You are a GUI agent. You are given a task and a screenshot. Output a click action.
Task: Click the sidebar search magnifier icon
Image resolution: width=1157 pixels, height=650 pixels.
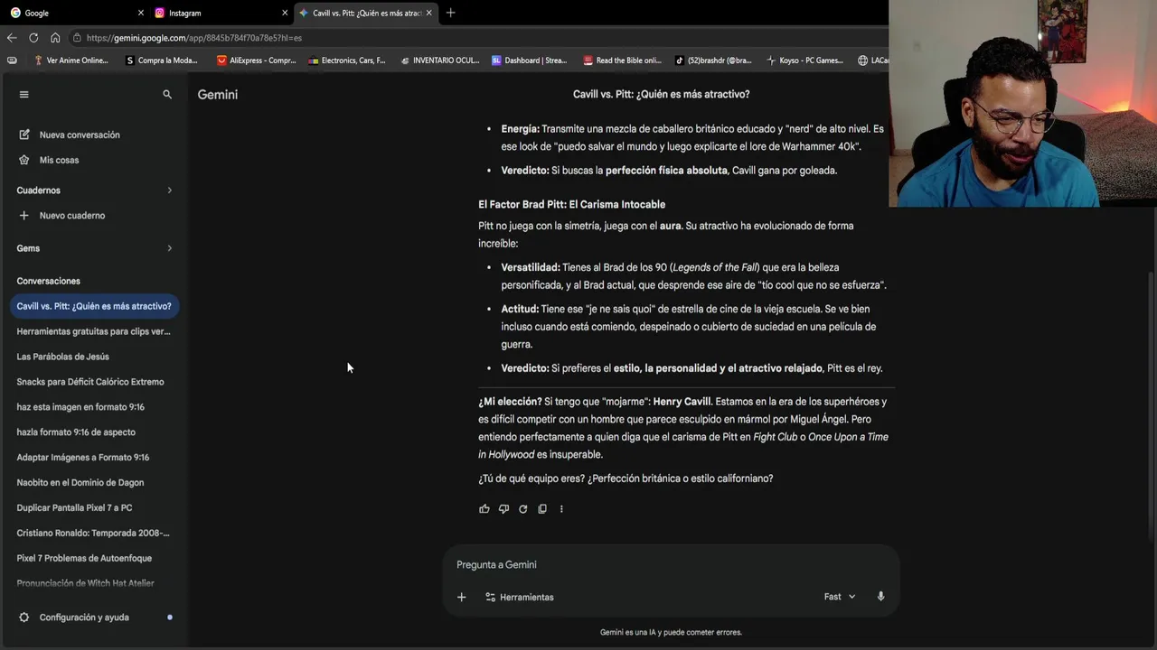point(167,94)
